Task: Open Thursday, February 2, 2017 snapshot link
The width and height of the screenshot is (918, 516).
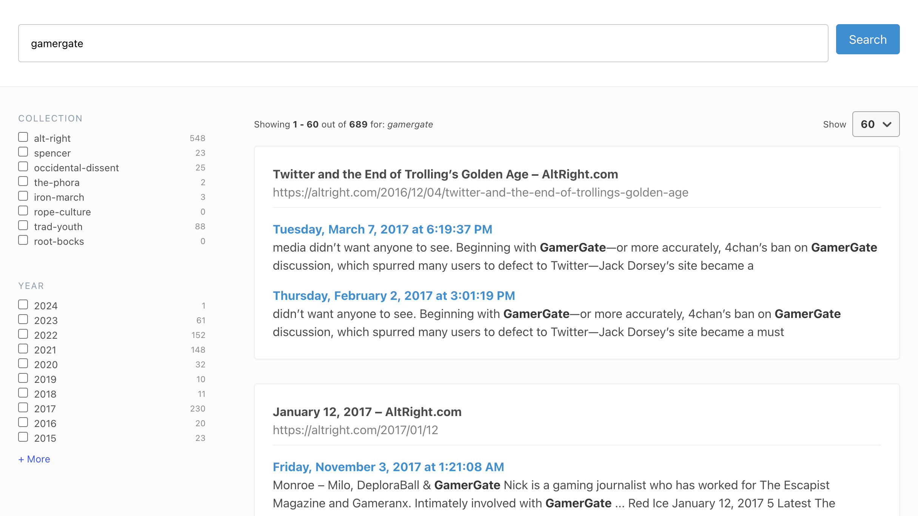Action: tap(394, 296)
